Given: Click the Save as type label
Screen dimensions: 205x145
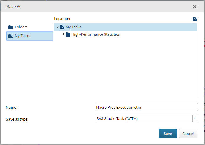Looking at the screenshot, I should (17, 119).
